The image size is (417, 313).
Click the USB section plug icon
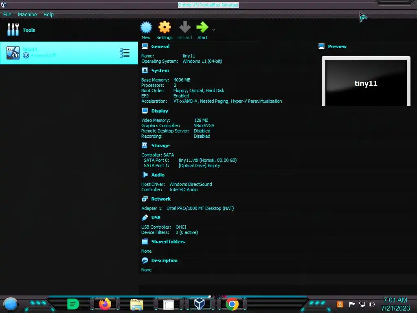click(145, 218)
